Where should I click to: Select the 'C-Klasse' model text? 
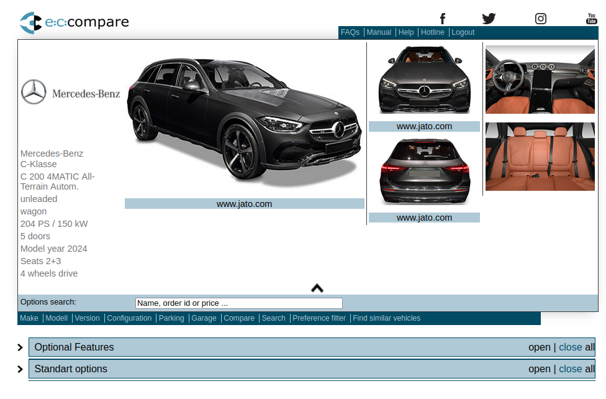(38, 164)
